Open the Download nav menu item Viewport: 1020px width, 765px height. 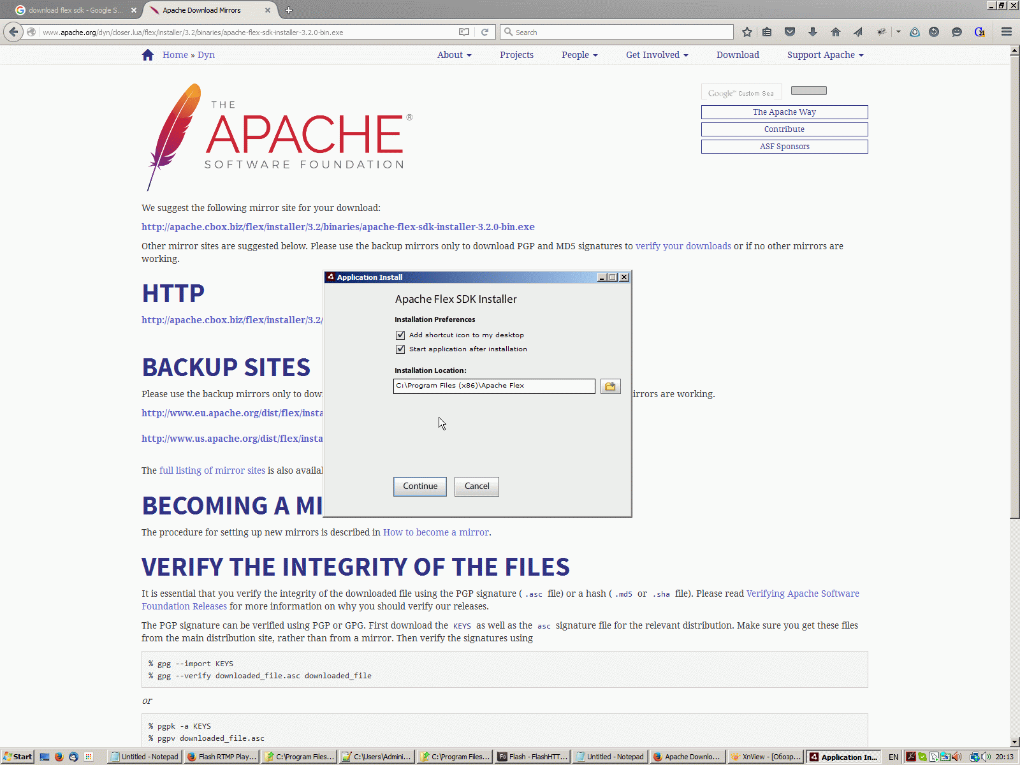click(738, 55)
